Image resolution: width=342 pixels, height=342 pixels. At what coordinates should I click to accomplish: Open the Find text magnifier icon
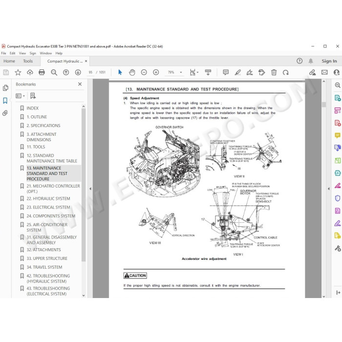pos(54,72)
